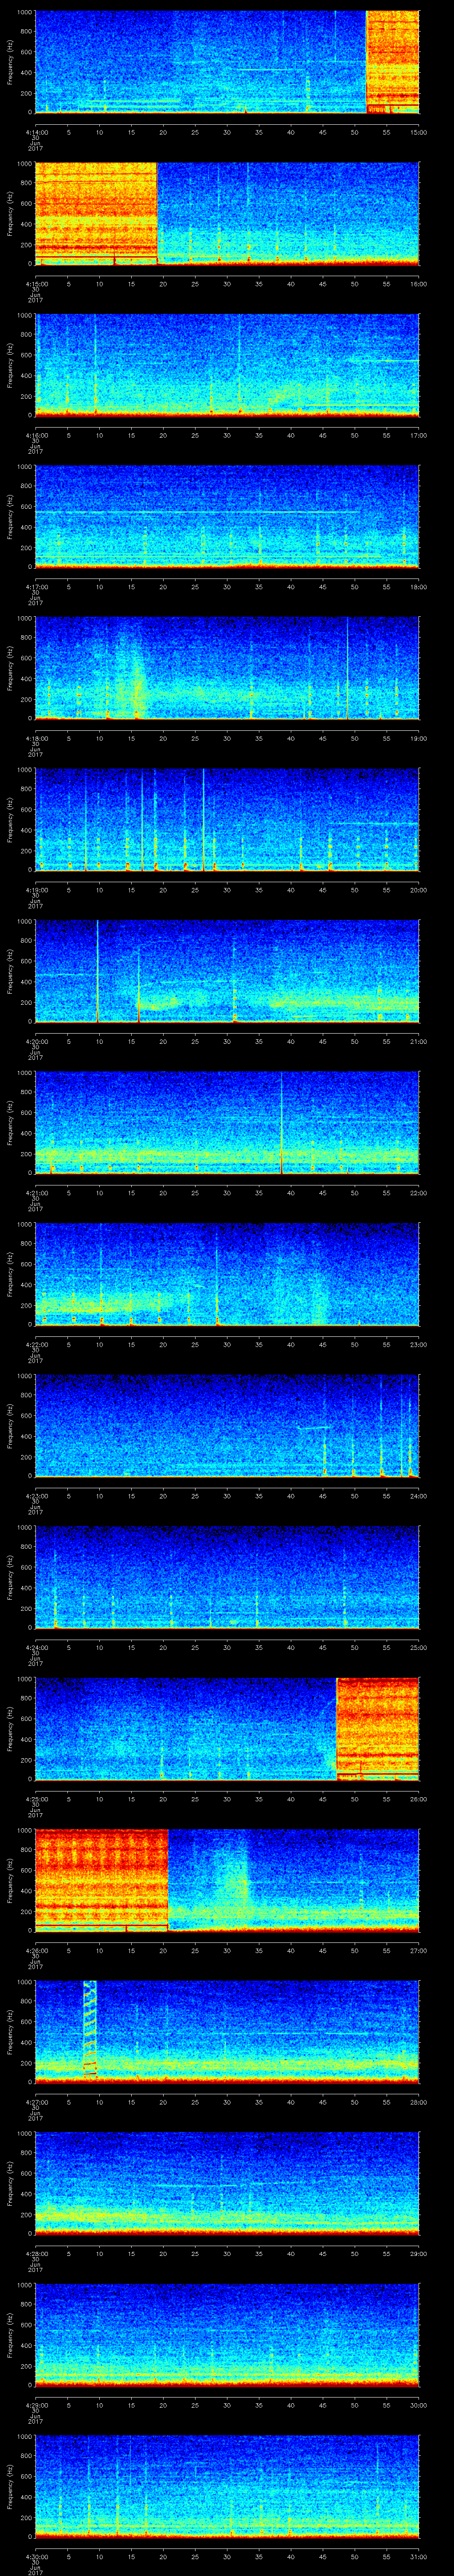This screenshot has width=454, height=2576.
Task: Click the 4:23:00 time axis label
Action: click(35, 1495)
